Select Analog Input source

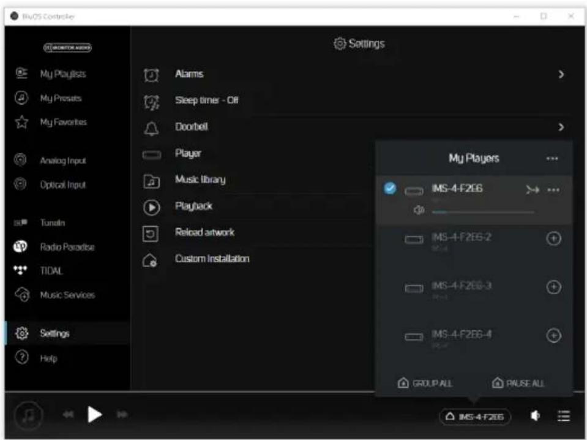63,161
